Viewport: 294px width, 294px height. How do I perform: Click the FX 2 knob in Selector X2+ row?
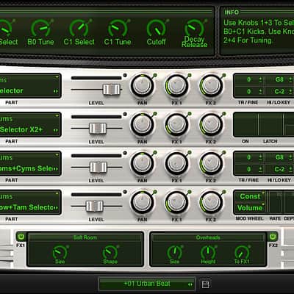(211, 125)
